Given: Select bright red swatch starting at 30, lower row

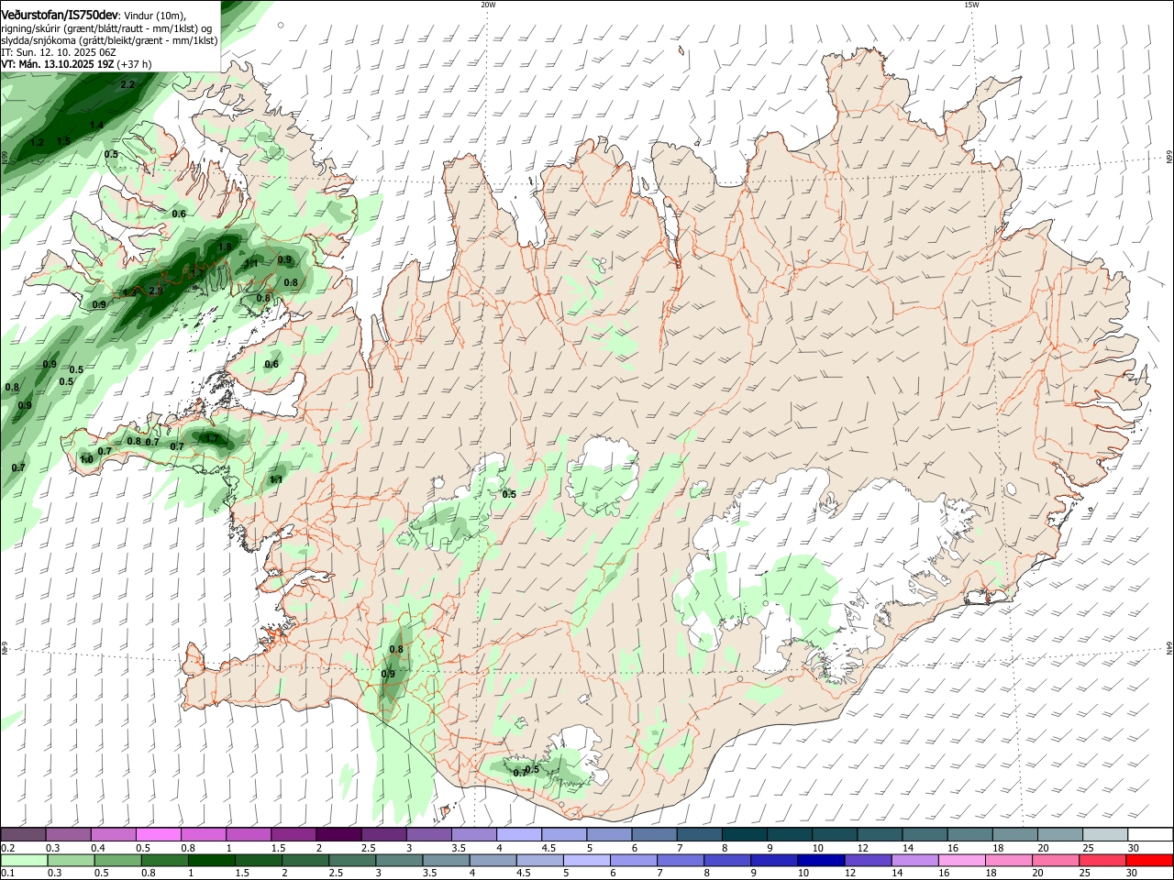Looking at the screenshot, I should tap(1150, 860).
